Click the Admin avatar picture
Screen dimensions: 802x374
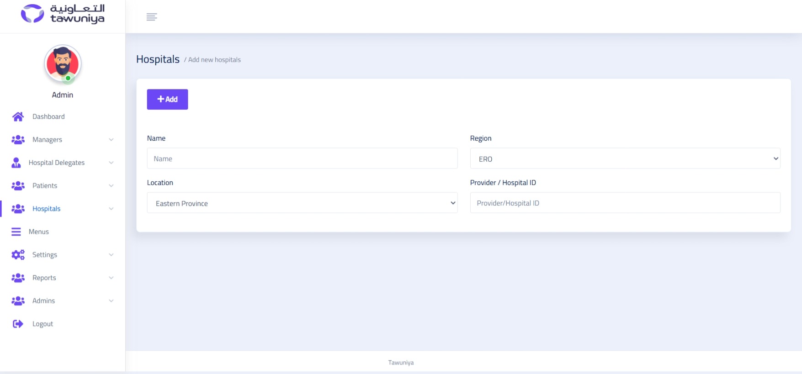[63, 64]
